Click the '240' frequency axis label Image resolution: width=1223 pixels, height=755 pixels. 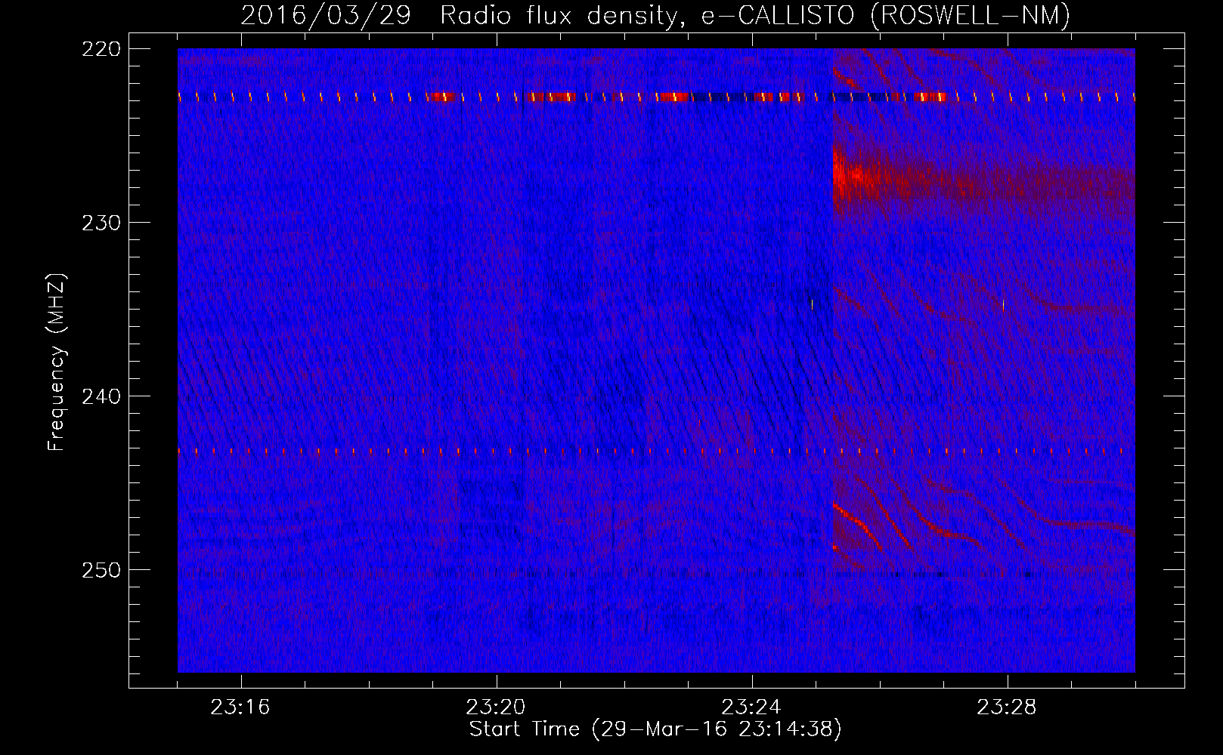(101, 396)
